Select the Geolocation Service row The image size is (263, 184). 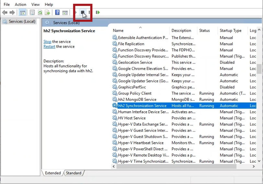click(x=184, y=62)
